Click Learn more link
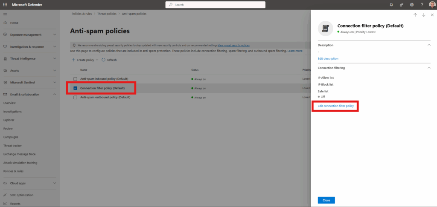The image size is (437, 207). tap(295, 51)
